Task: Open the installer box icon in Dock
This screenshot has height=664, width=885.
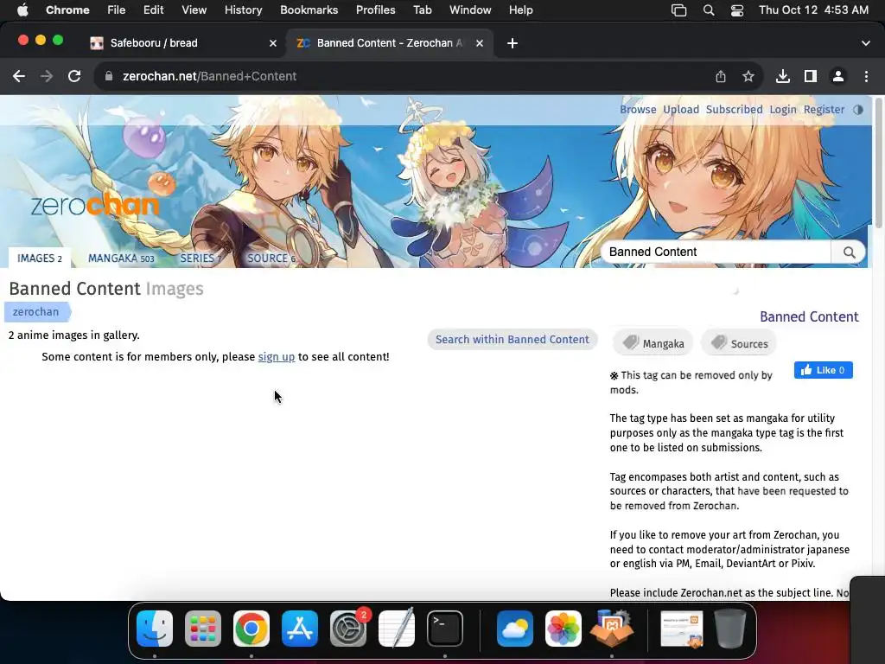Action: click(x=611, y=629)
